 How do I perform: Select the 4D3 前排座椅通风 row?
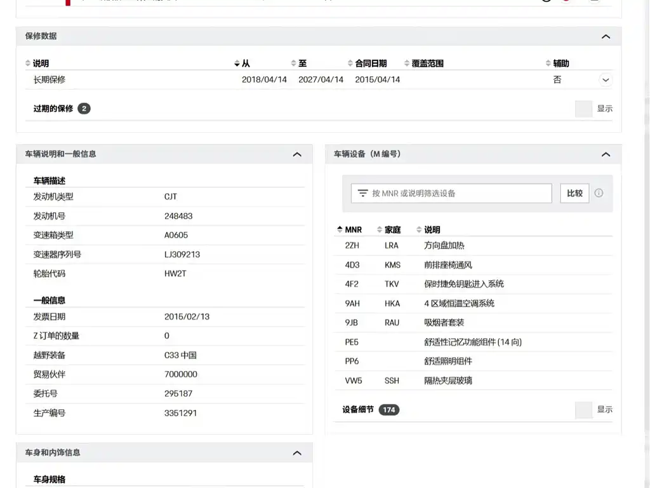point(473,265)
